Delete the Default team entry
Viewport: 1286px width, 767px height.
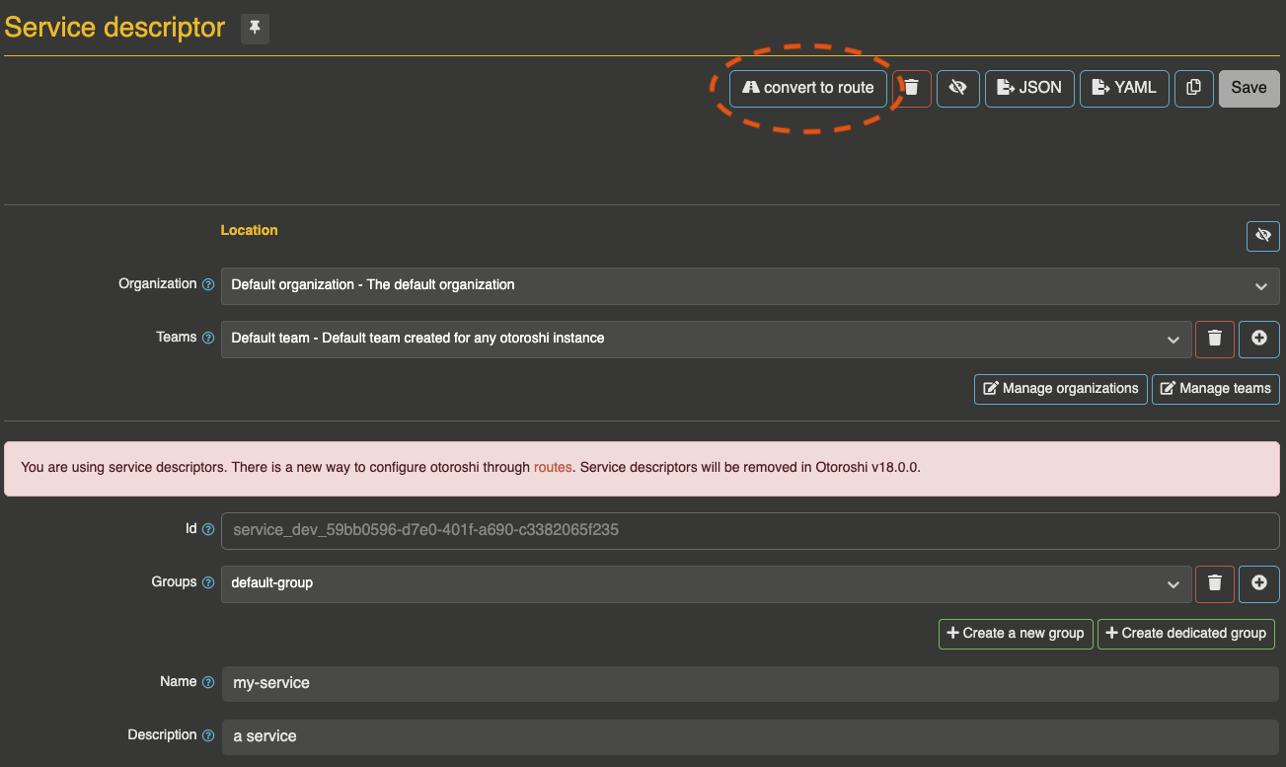click(1215, 339)
